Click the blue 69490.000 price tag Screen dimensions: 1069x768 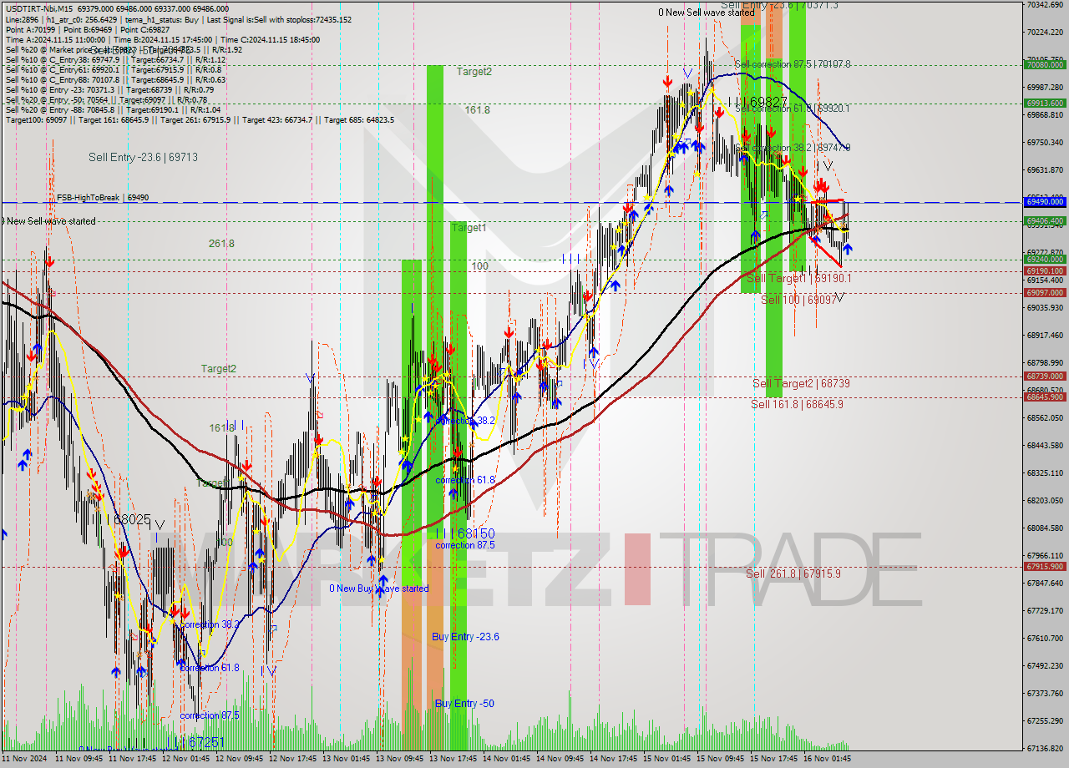pos(1044,202)
